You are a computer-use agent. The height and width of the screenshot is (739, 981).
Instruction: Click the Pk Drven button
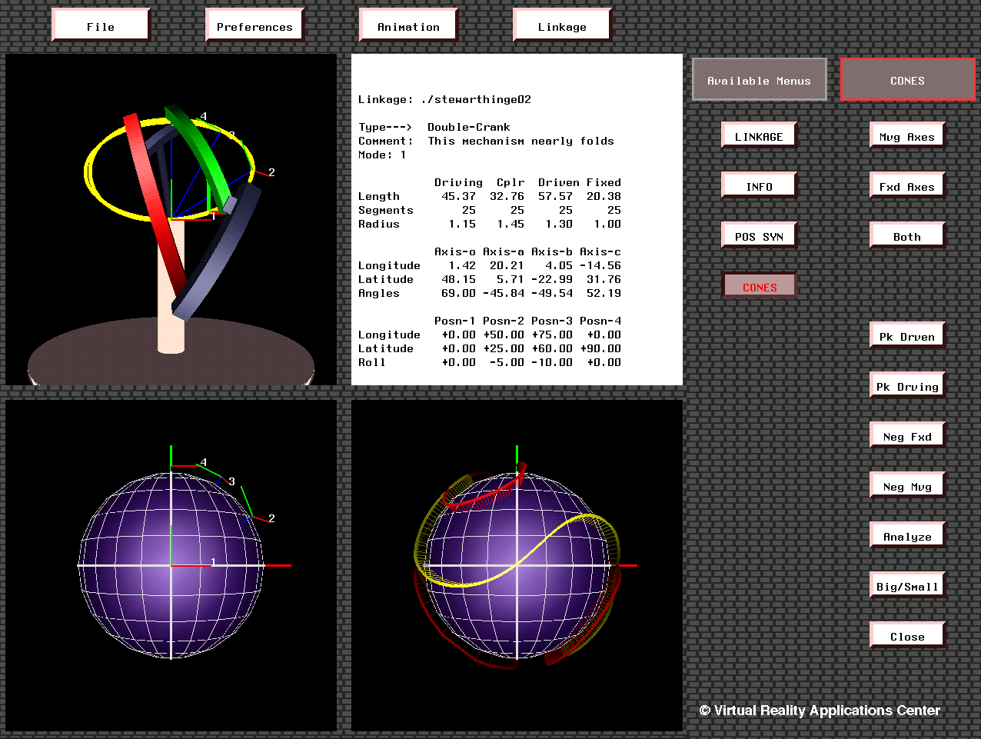click(x=907, y=336)
